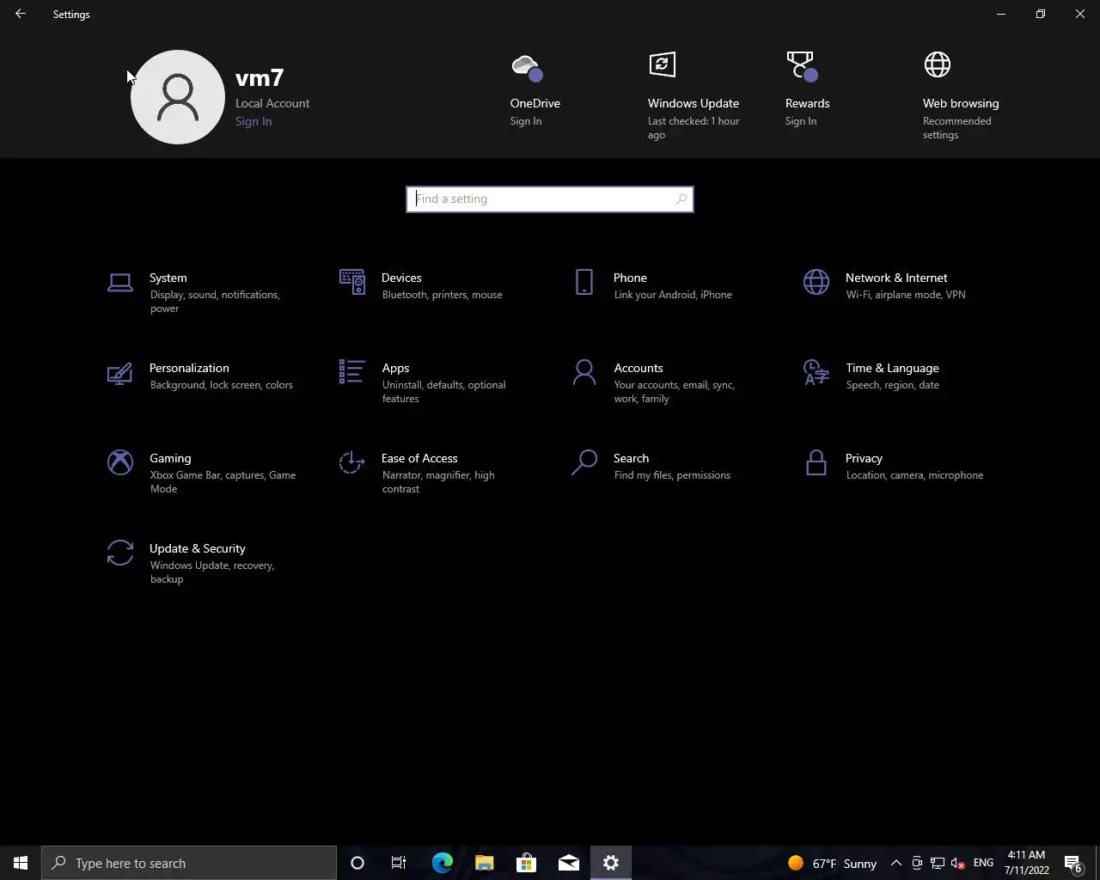Open Microsoft Store from the taskbar
The width and height of the screenshot is (1100, 880).
(527, 863)
